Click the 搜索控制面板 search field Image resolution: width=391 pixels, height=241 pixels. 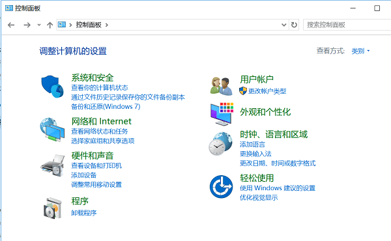pyautogui.click(x=347, y=25)
